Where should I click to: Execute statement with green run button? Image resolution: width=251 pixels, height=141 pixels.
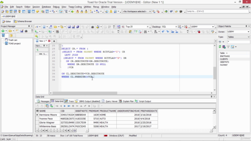click(36, 32)
